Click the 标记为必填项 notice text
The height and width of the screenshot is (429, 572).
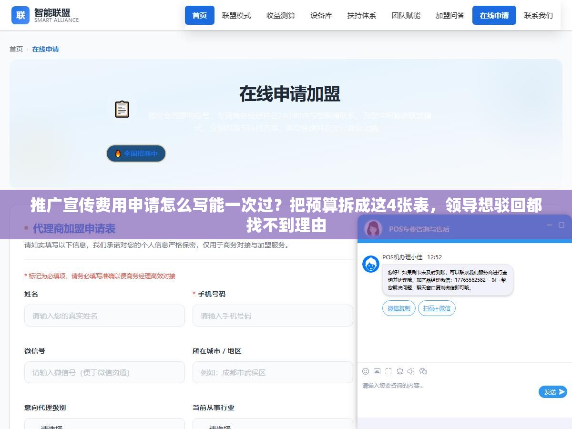coord(100,276)
